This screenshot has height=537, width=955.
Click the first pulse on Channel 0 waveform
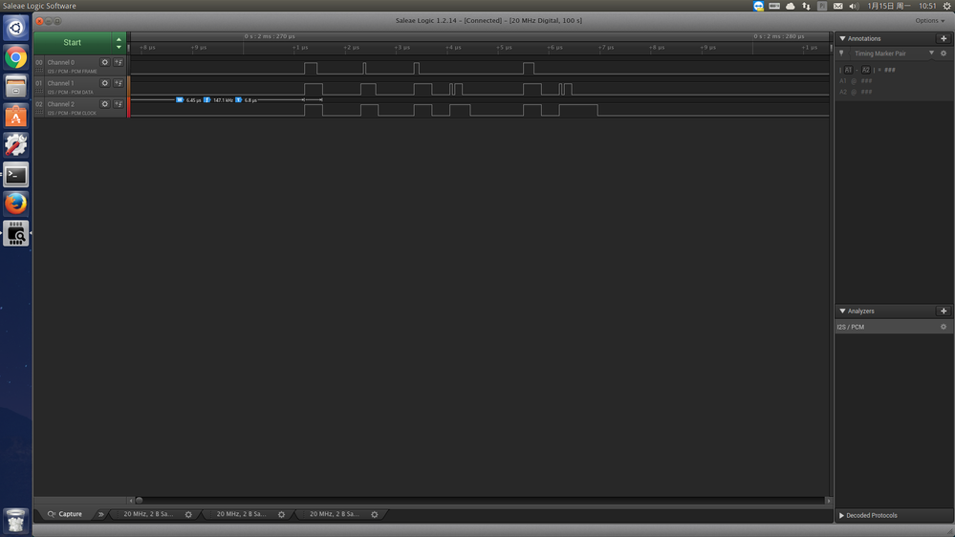pos(311,68)
